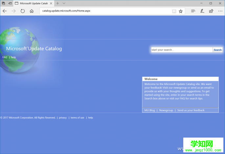Expand the tab previews chevron

pyautogui.click(x=64, y=3)
